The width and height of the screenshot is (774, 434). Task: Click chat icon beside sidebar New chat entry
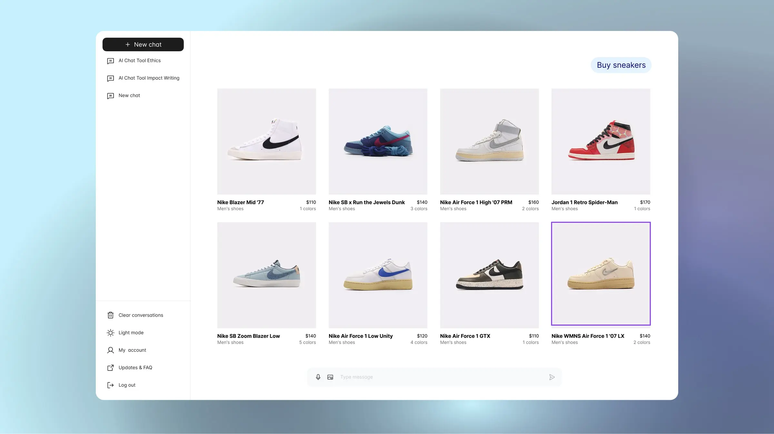[x=110, y=96]
